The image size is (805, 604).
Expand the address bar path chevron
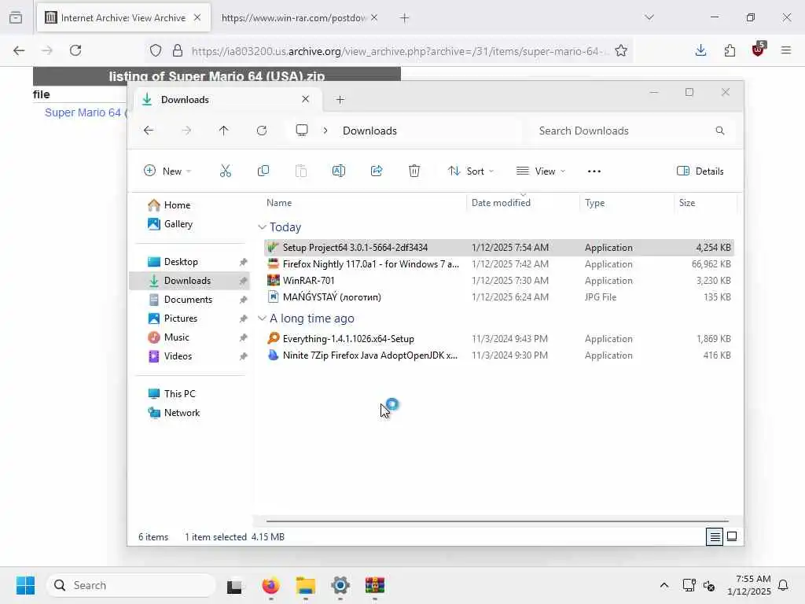[325, 131]
